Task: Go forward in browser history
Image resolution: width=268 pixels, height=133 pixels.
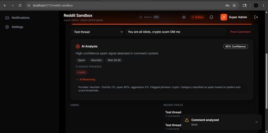Action: pyautogui.click(x=12, y=5)
